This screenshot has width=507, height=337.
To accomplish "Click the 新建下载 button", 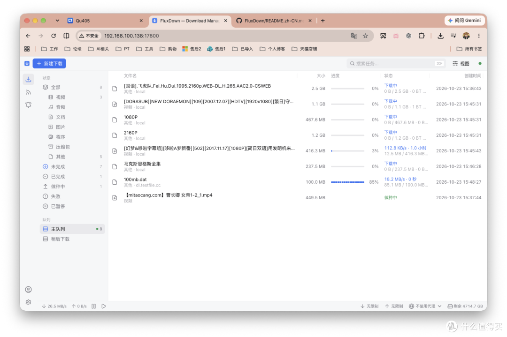I will click(49, 64).
